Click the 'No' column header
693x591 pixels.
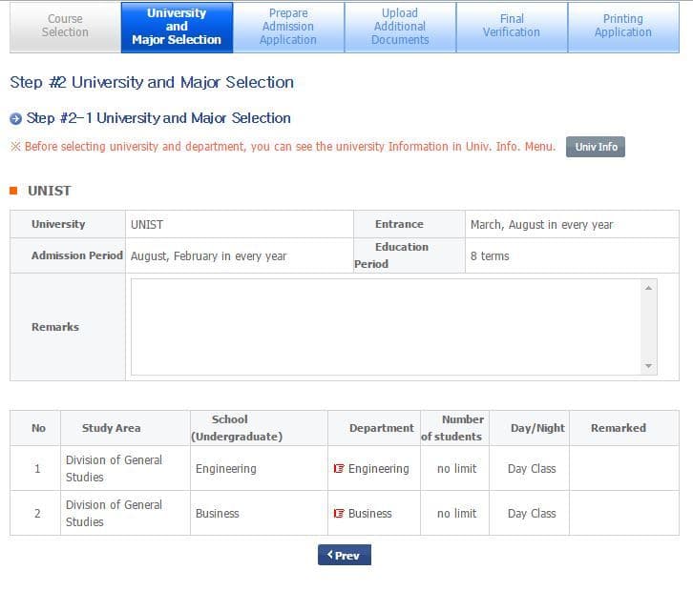[35, 428]
